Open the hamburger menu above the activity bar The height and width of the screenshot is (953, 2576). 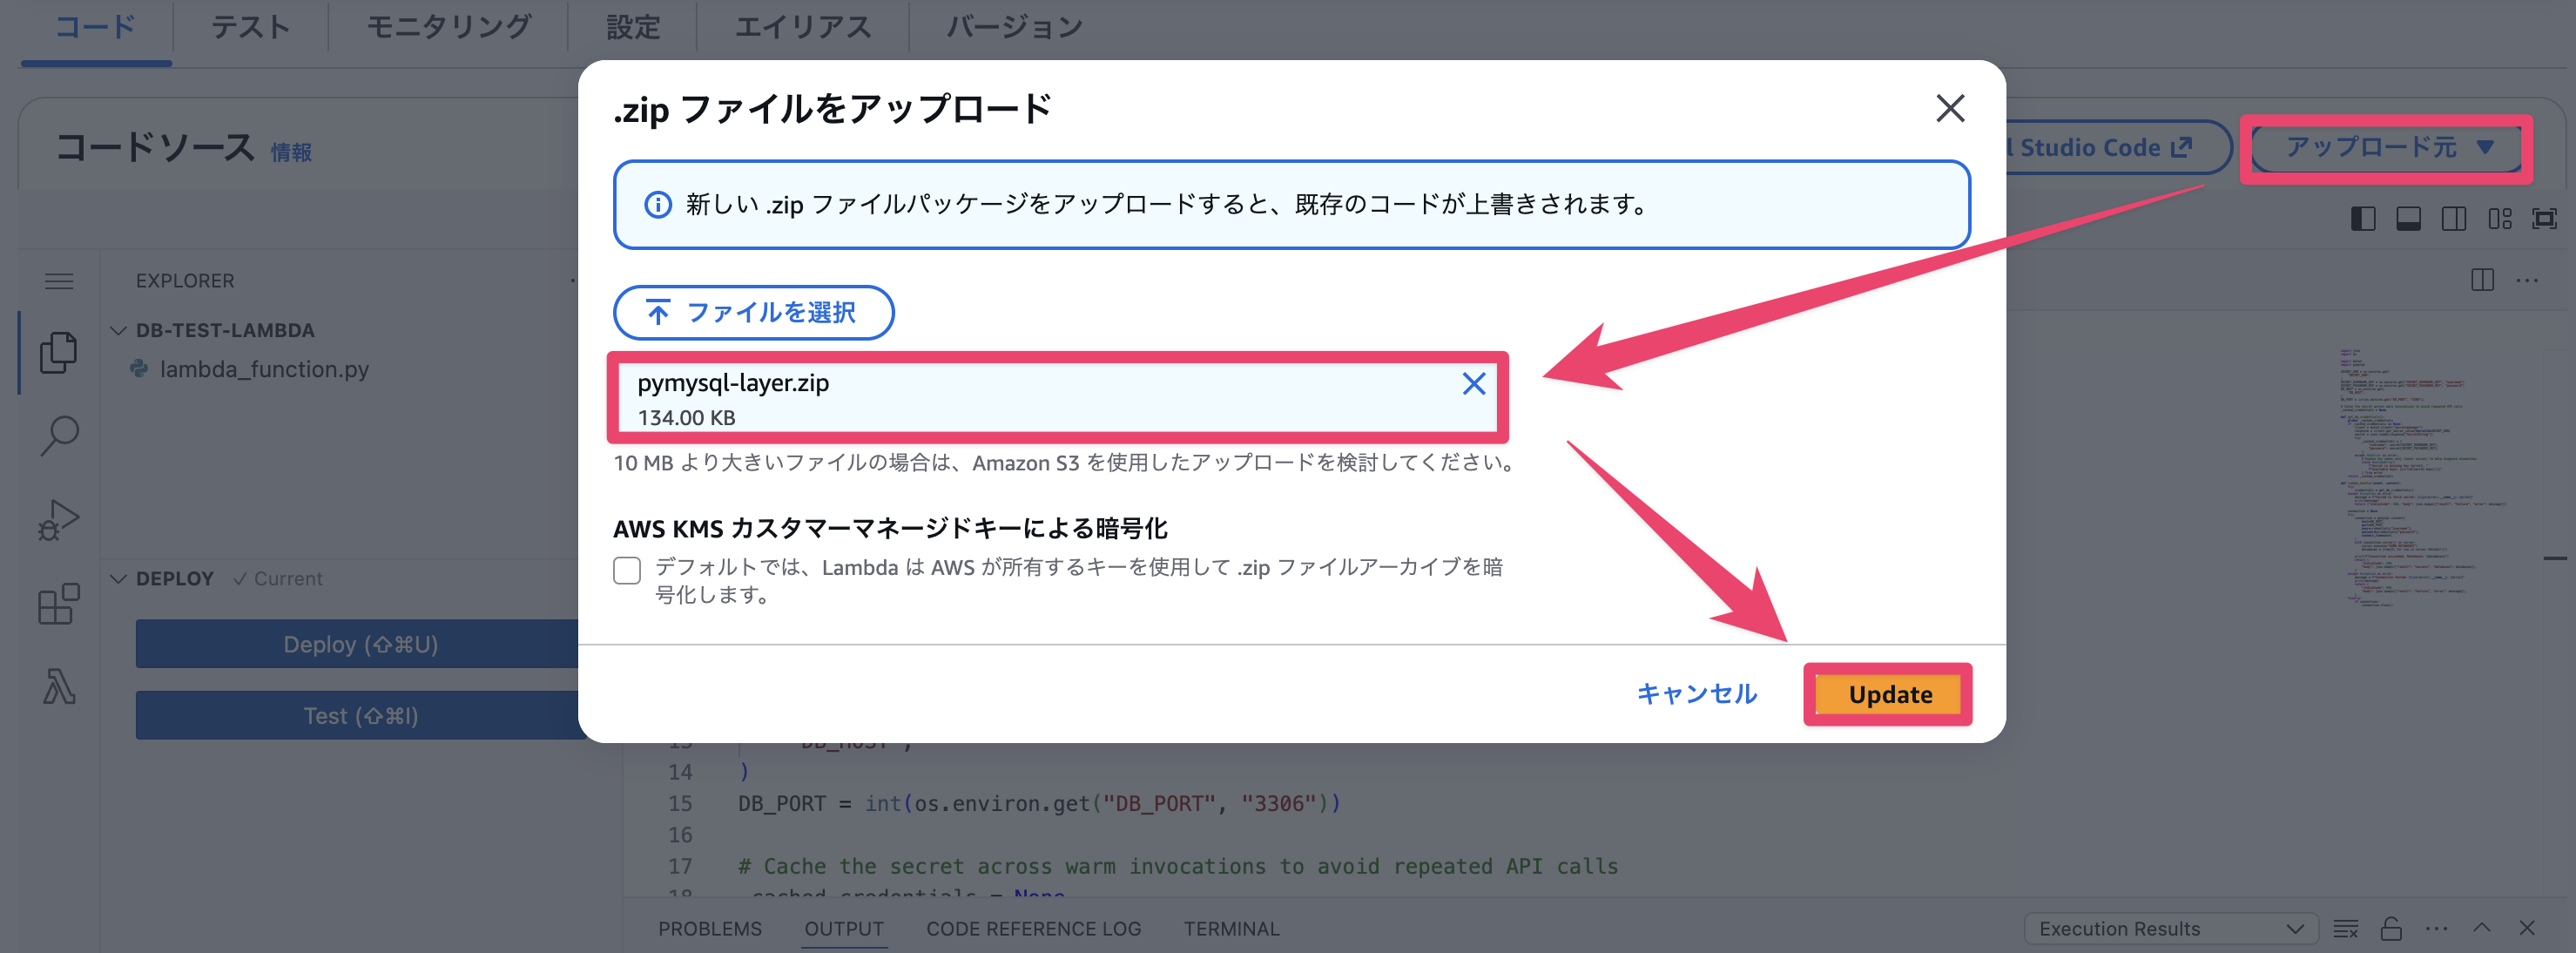tap(59, 281)
